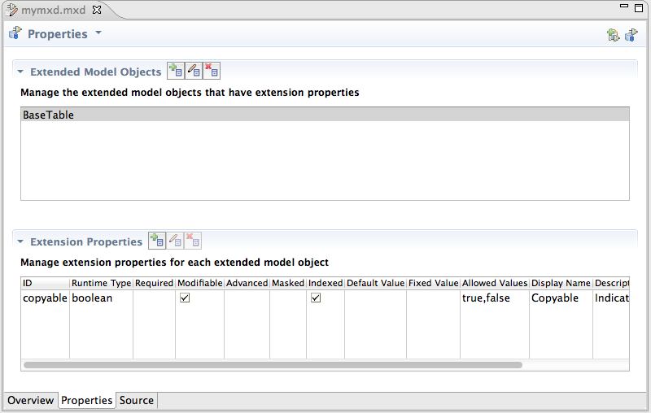The image size is (651, 413).
Task: Click the left icon of the top-right pair
Action: tap(614, 34)
